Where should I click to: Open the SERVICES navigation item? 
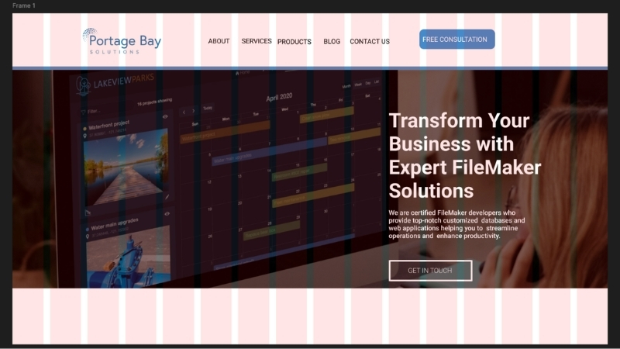257,41
